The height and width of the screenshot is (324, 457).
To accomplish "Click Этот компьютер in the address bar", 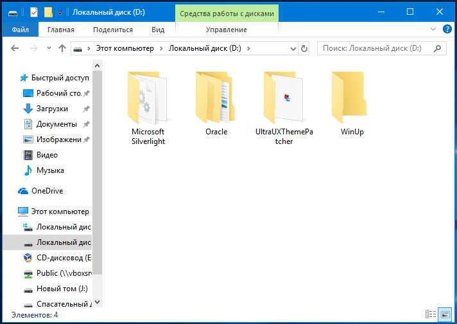I will (x=125, y=48).
